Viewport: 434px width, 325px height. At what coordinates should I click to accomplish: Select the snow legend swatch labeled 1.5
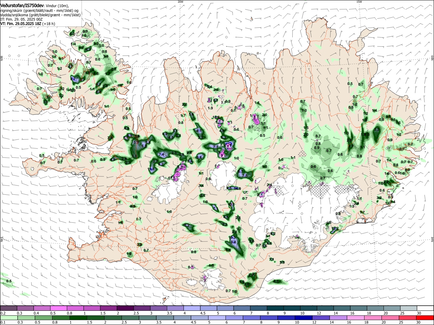click(x=108, y=308)
